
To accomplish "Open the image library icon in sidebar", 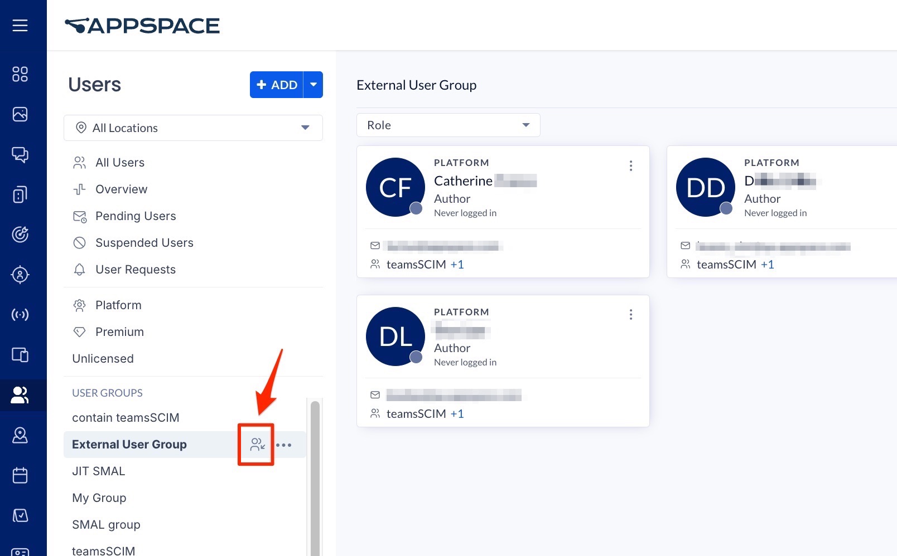I will pyautogui.click(x=20, y=114).
